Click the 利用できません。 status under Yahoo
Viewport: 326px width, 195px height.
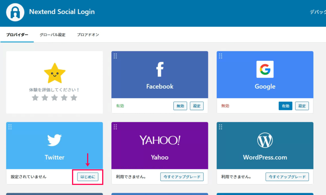click(131, 177)
